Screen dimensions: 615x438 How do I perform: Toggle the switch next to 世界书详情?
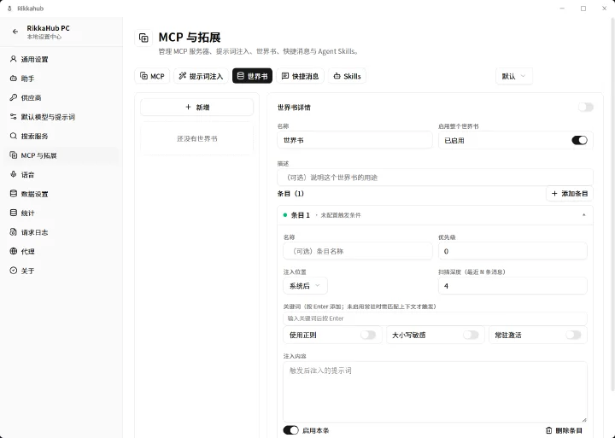[586, 107]
